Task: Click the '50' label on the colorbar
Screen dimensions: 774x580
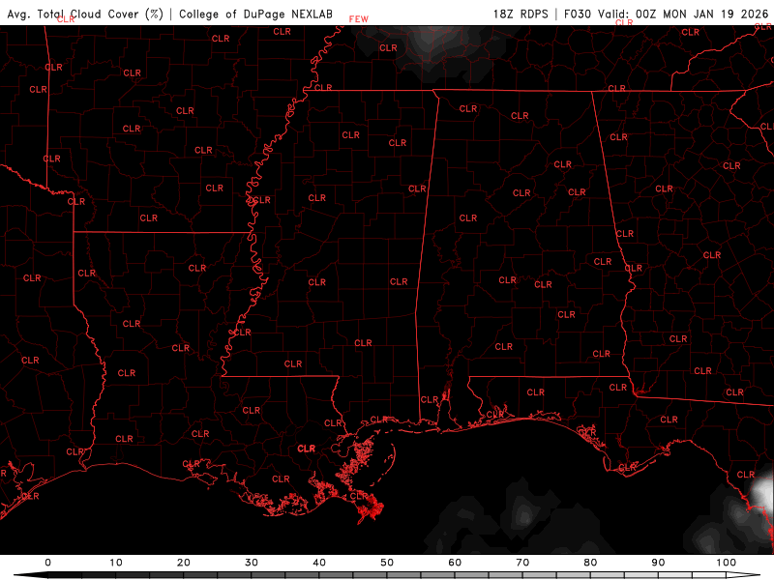Action: [387, 563]
